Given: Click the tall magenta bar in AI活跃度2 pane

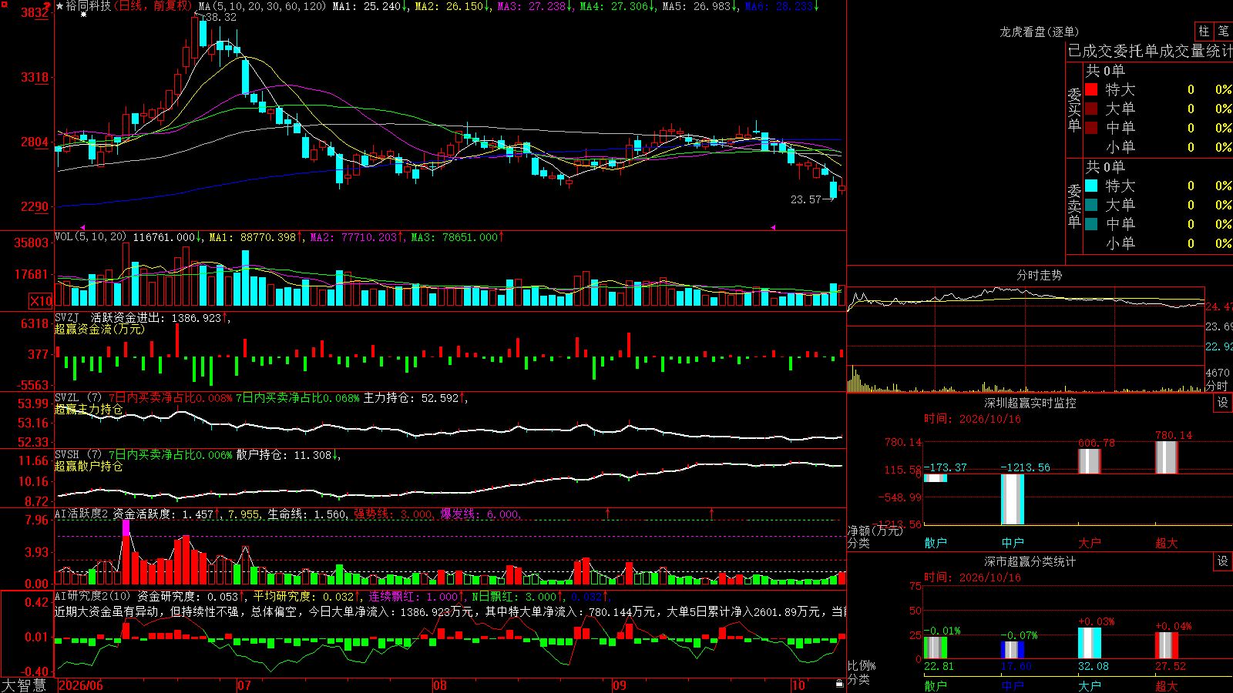Looking at the screenshot, I should click(126, 528).
